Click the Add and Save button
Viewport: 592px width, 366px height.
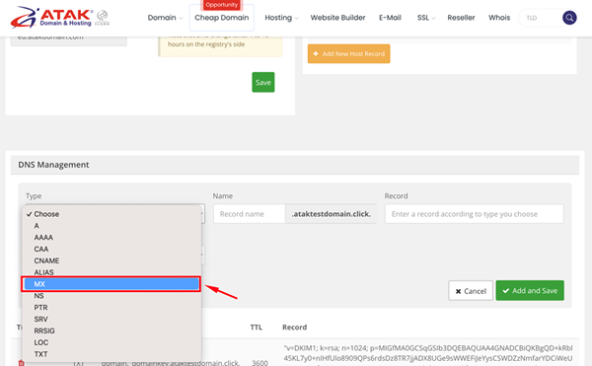click(x=530, y=291)
